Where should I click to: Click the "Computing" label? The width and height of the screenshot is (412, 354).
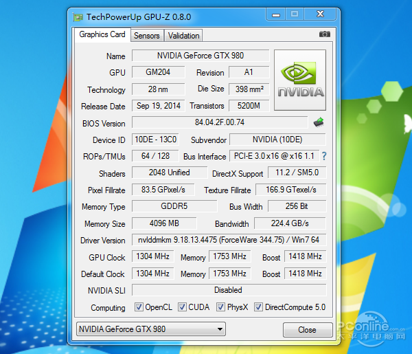point(108,308)
